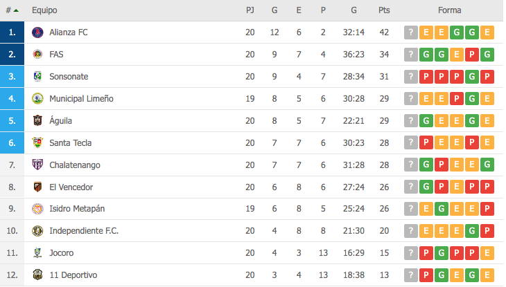This screenshot has height=287, width=506.
Task: Click the Águila team shield icon
Action: click(37, 121)
